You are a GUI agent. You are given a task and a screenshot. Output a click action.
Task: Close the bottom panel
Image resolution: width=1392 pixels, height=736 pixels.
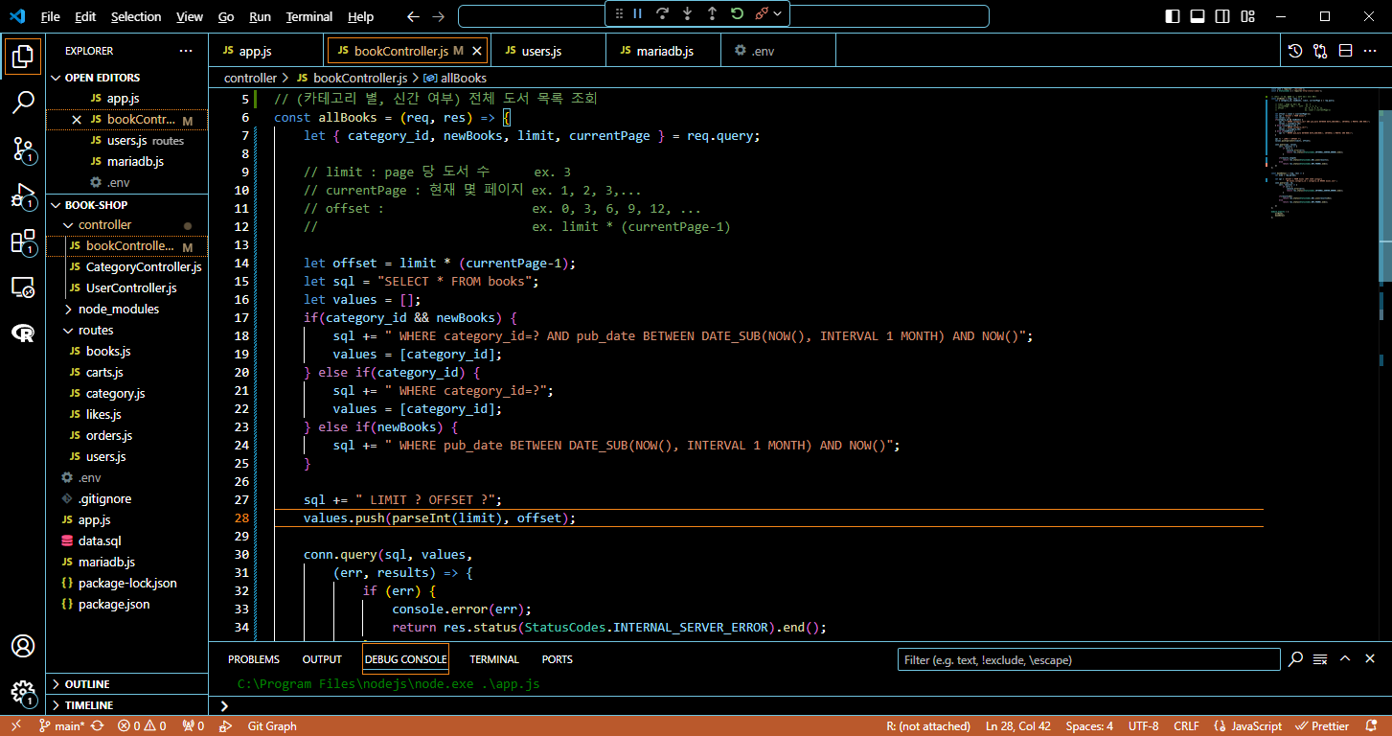pyautogui.click(x=1370, y=659)
